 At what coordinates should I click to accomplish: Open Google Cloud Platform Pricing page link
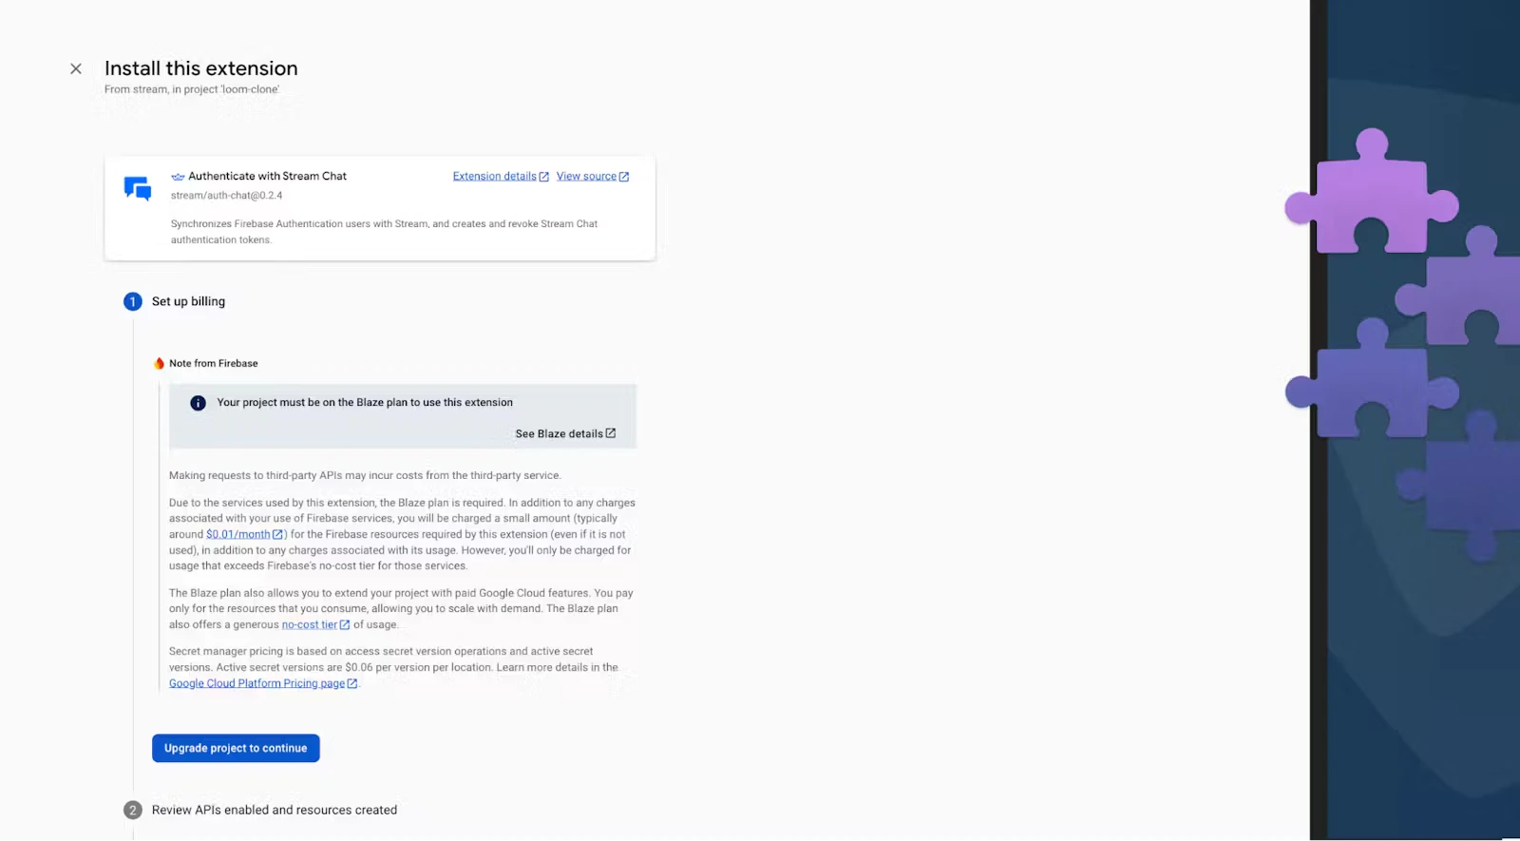(256, 683)
